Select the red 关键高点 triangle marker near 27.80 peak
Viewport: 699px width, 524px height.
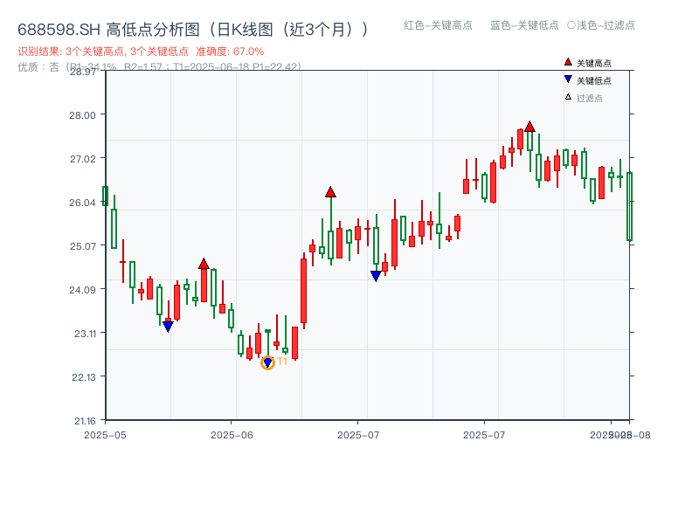(529, 128)
